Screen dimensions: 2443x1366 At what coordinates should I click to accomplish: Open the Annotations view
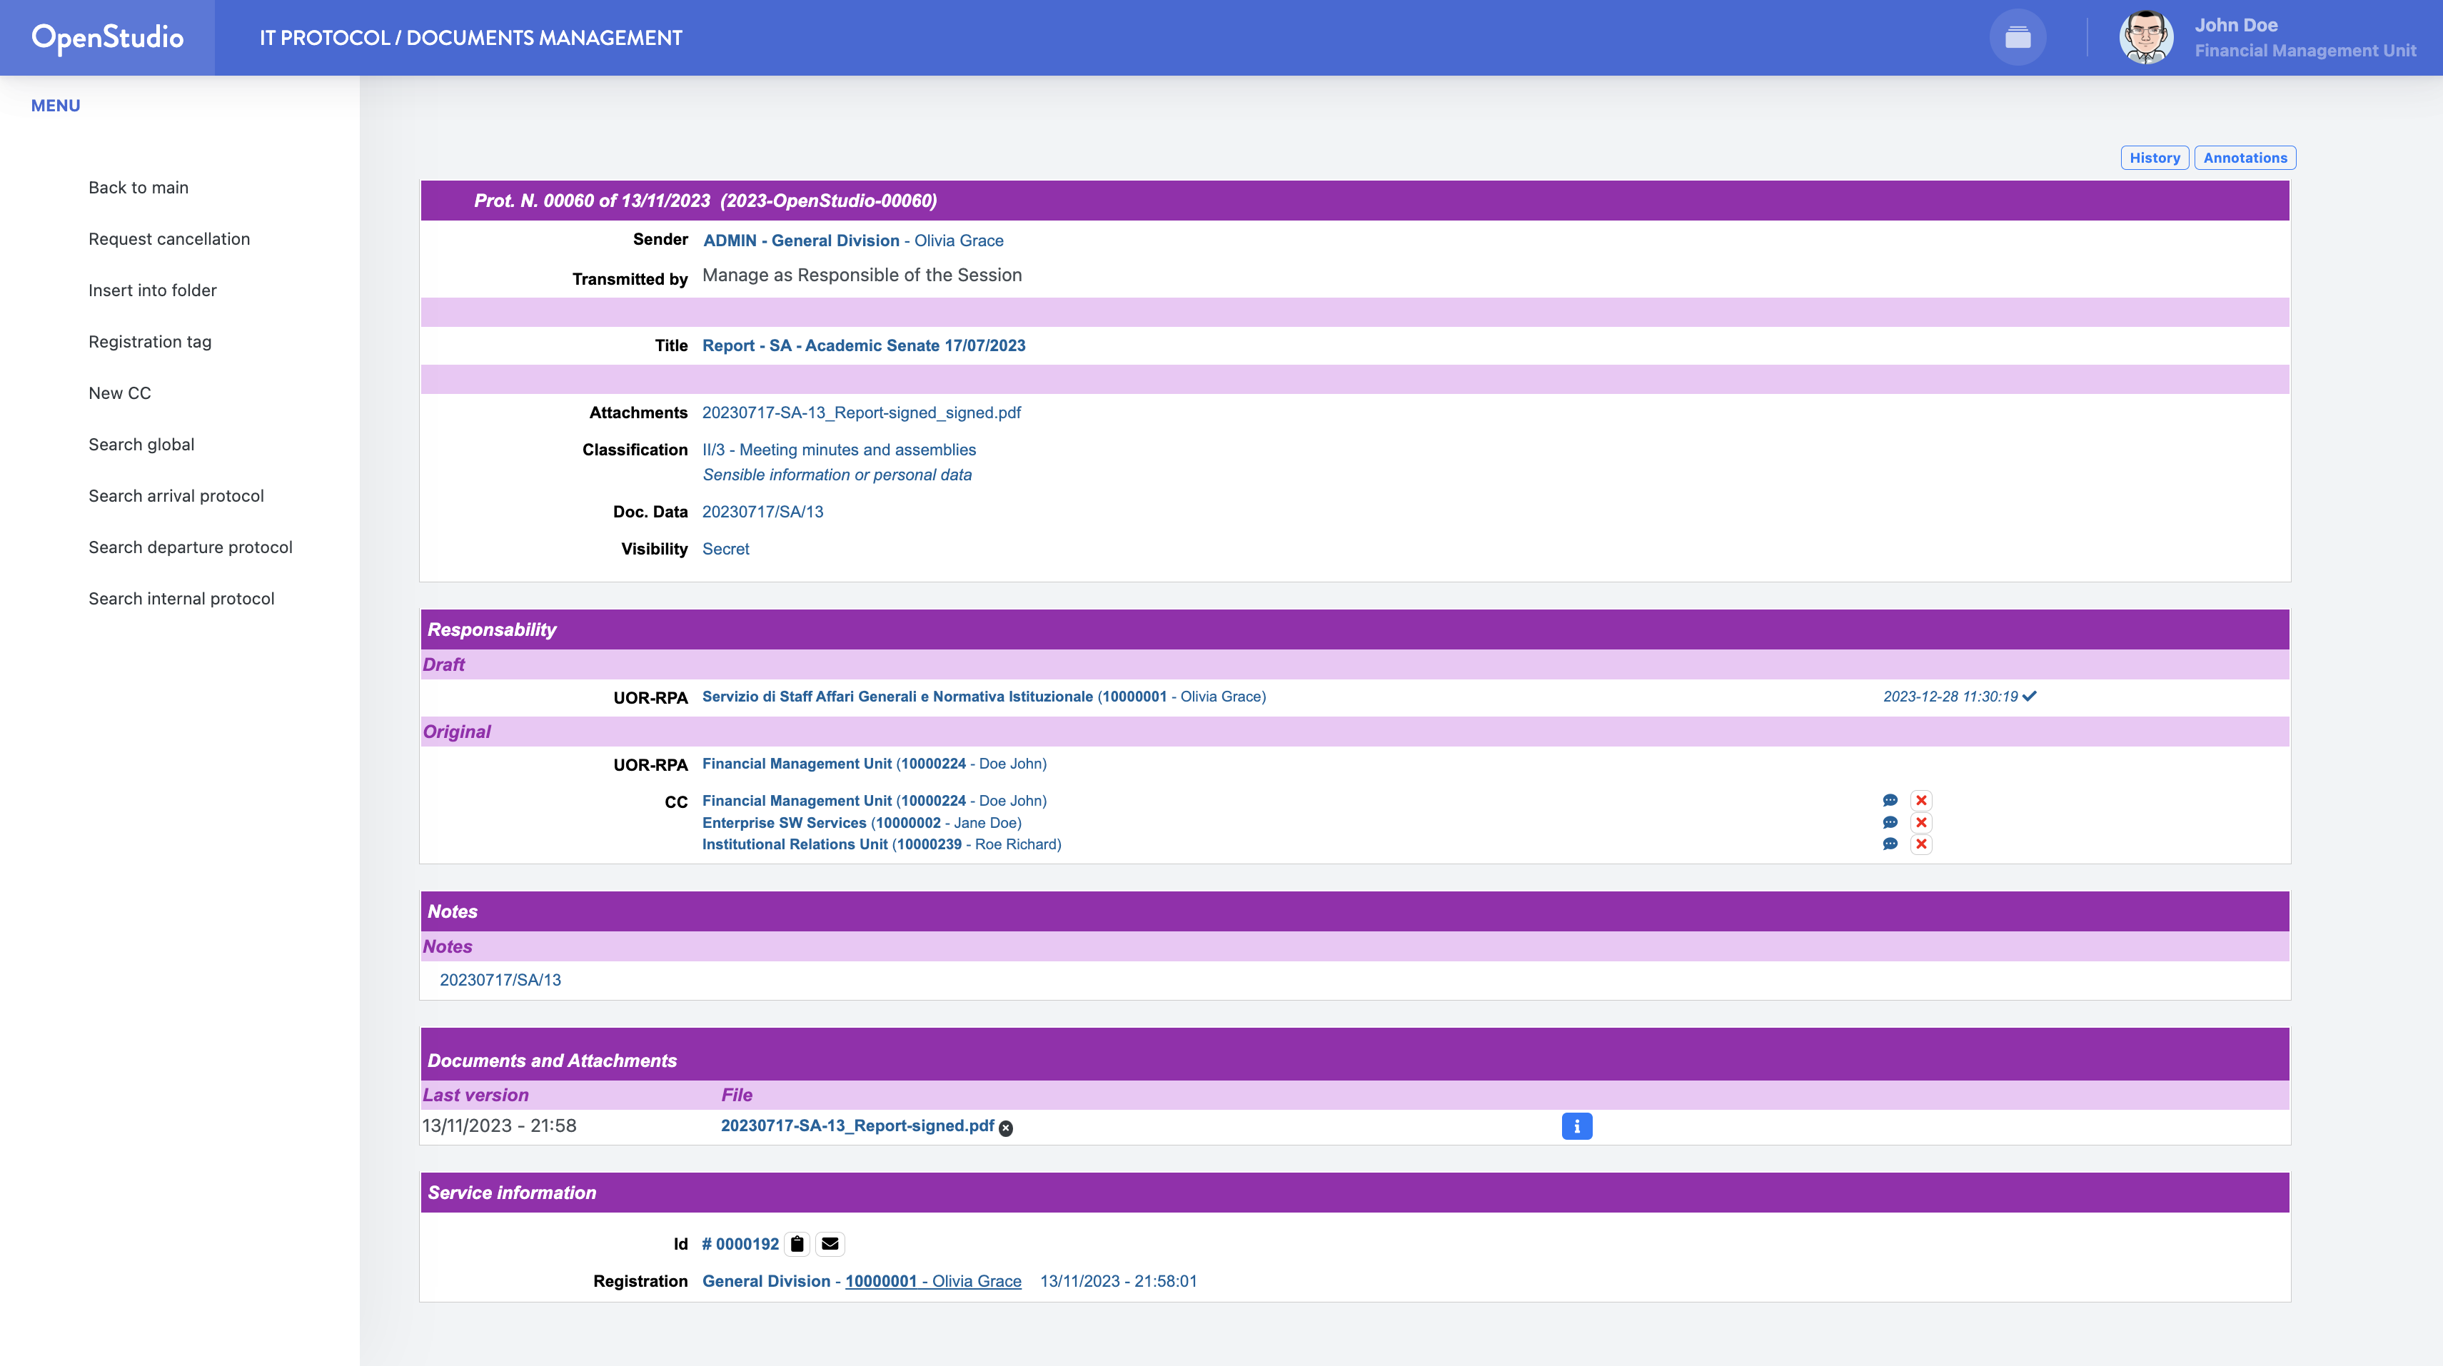[2245, 158]
